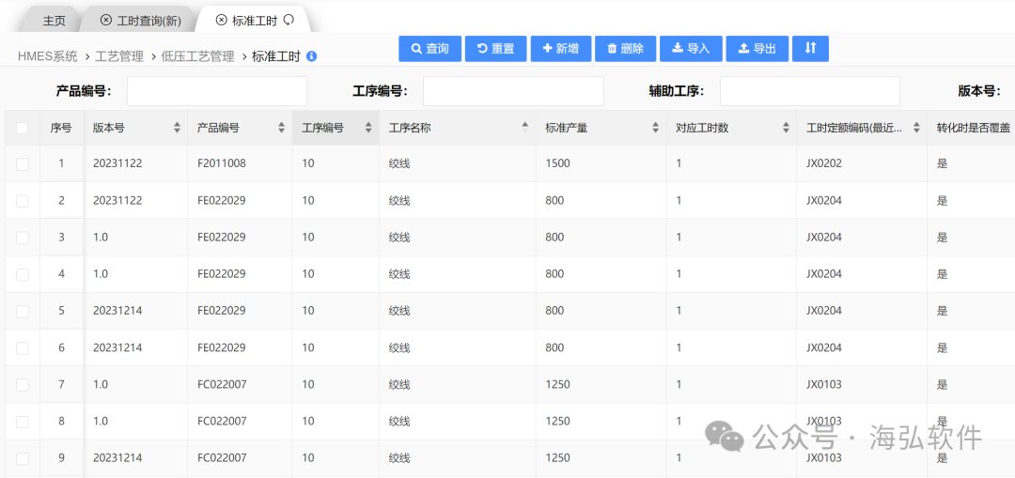The height and width of the screenshot is (478, 1015).
Task: Select the 标准工时 tab
Action: (255, 21)
